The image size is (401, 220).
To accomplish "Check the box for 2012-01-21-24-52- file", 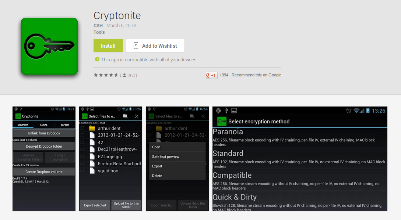I will [x=82, y=135].
